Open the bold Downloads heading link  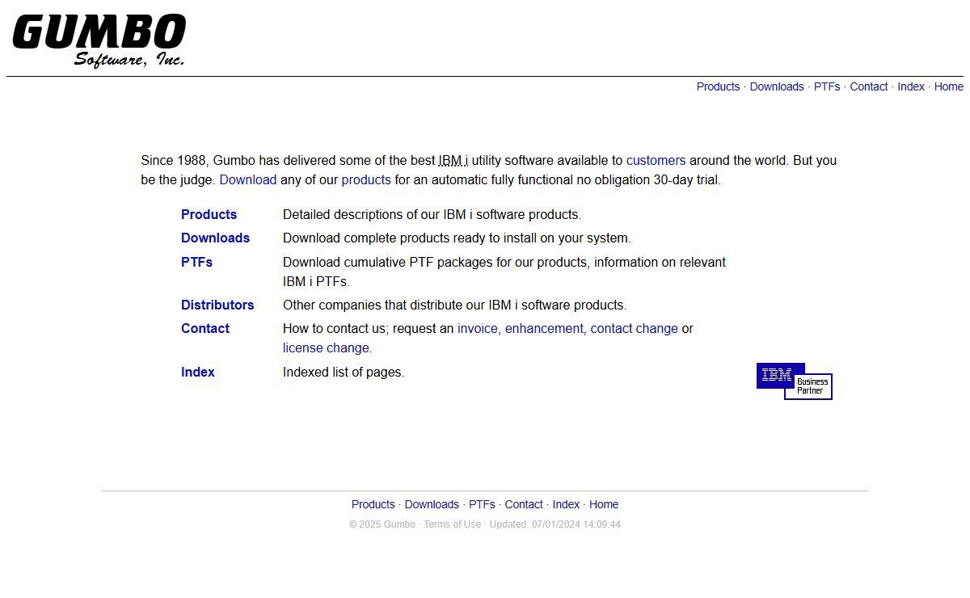click(215, 238)
